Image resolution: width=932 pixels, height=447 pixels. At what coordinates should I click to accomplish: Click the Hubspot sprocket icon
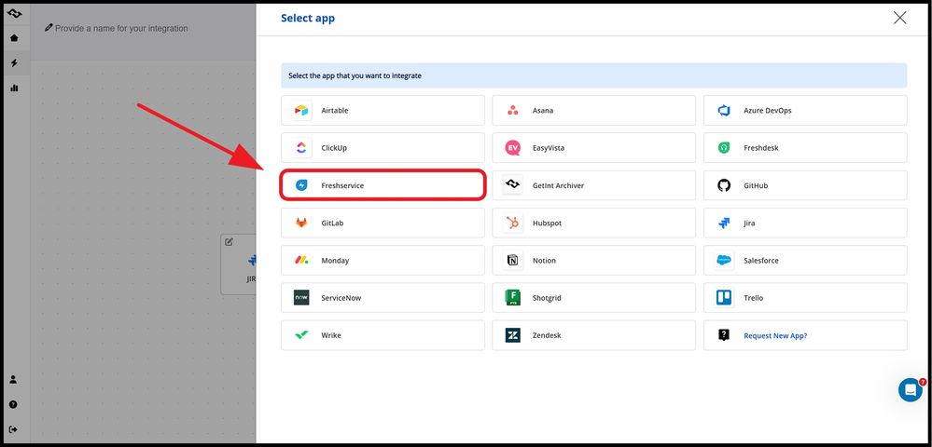click(512, 223)
